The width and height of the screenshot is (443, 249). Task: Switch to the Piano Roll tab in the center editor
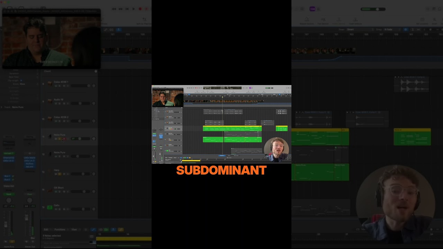[x=222, y=156]
